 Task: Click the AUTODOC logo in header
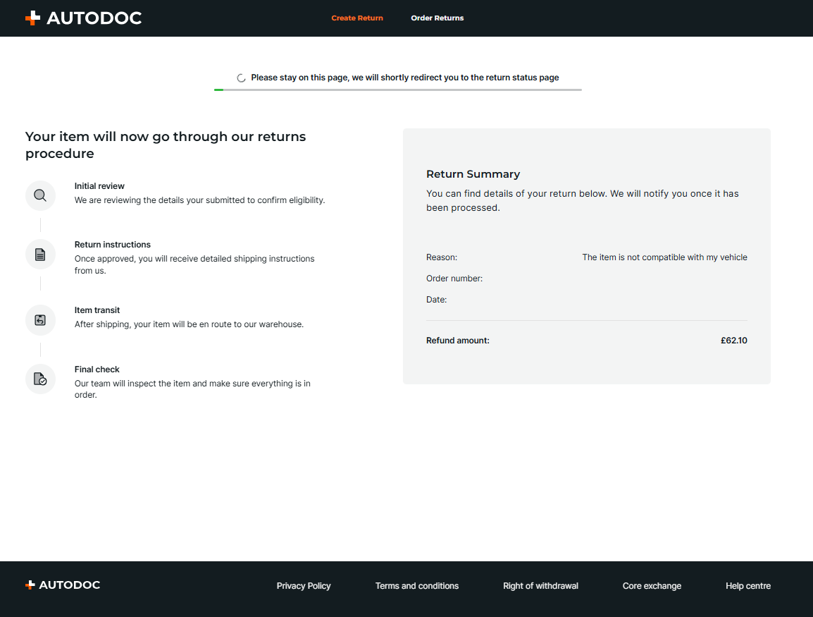(x=83, y=18)
